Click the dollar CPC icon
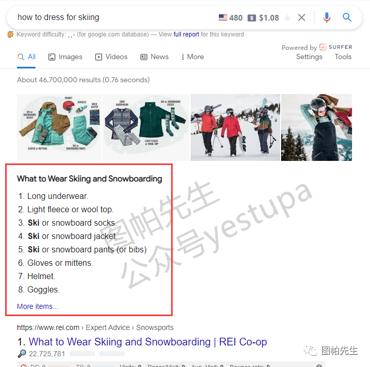Viewport: 370px width, 367px height. point(251,18)
